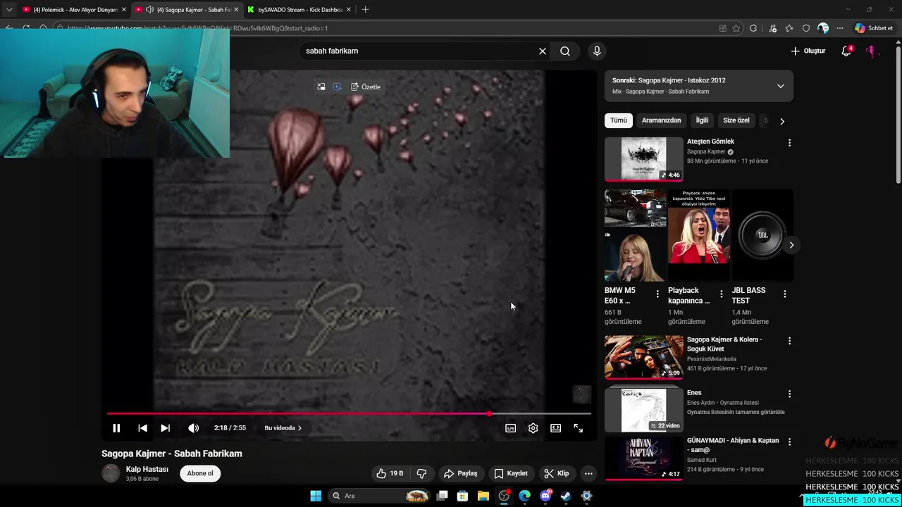Clear the search box with the X
902x507 pixels.
pos(543,51)
